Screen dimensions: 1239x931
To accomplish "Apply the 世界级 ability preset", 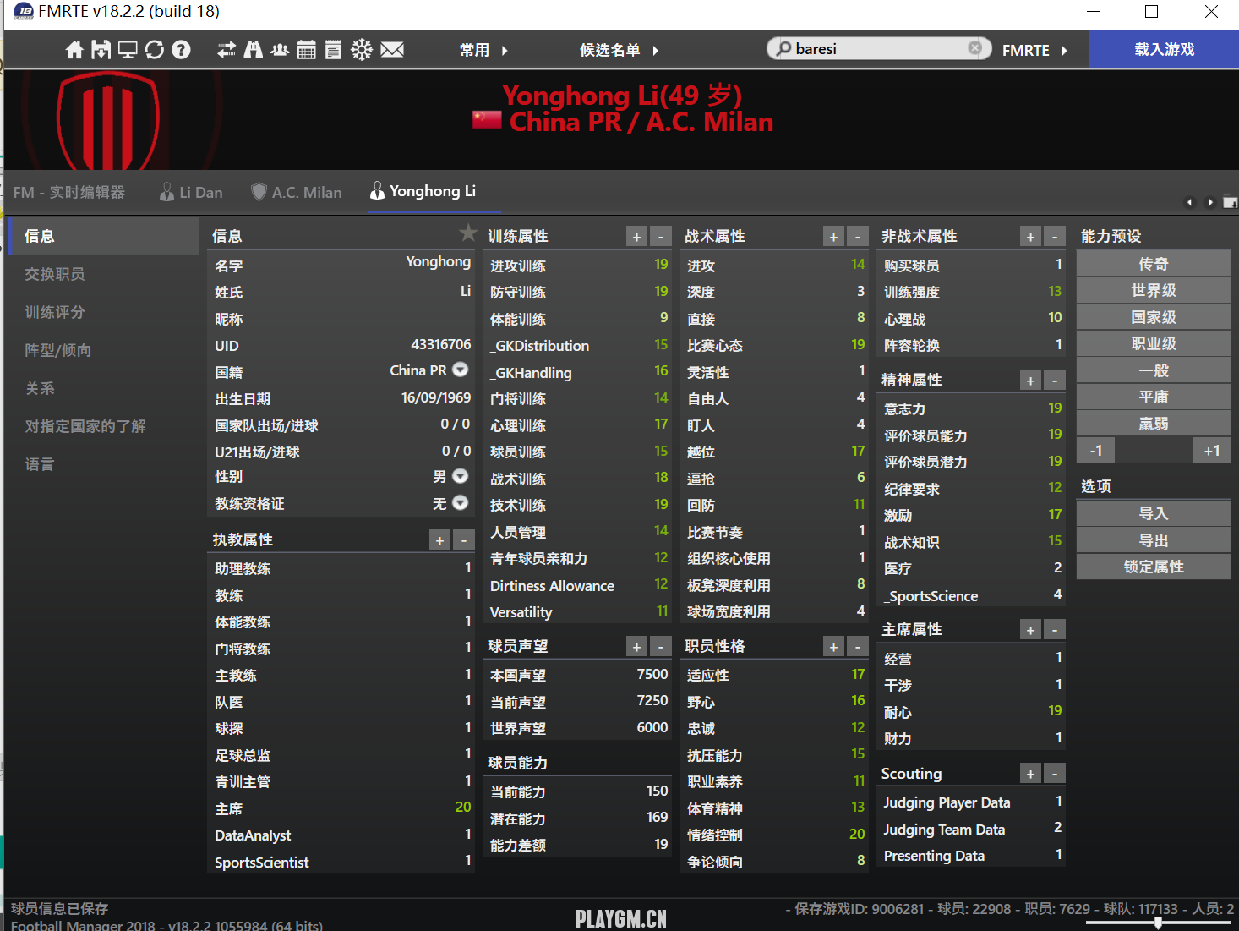I will coord(1154,290).
